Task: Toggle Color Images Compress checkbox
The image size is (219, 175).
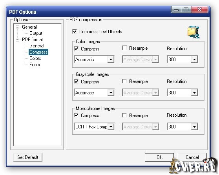Action: [76, 49]
